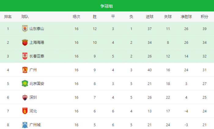This screenshot has width=214, height=129.
Task: Open the 长春亚泰 team name link
Action: tap(37, 56)
